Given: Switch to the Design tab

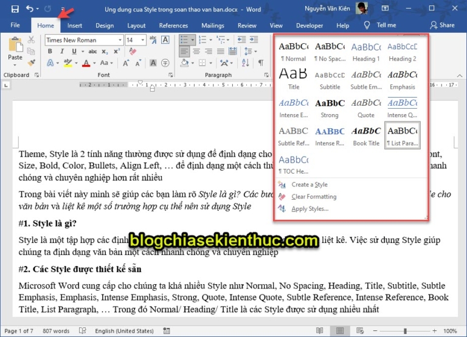Looking at the screenshot, I should click(x=105, y=26).
